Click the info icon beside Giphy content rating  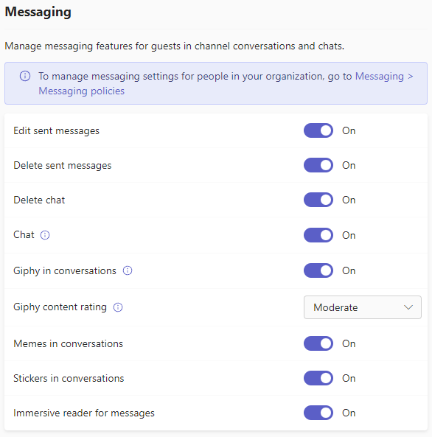(118, 307)
